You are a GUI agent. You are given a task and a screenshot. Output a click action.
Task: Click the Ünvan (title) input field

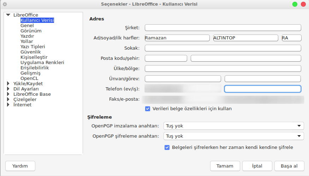[183, 79]
